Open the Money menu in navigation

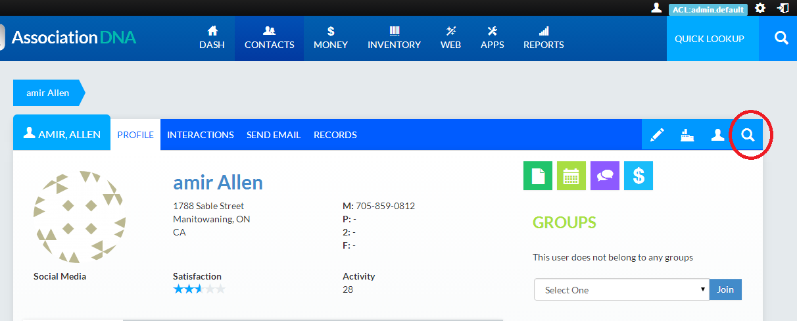(331, 38)
